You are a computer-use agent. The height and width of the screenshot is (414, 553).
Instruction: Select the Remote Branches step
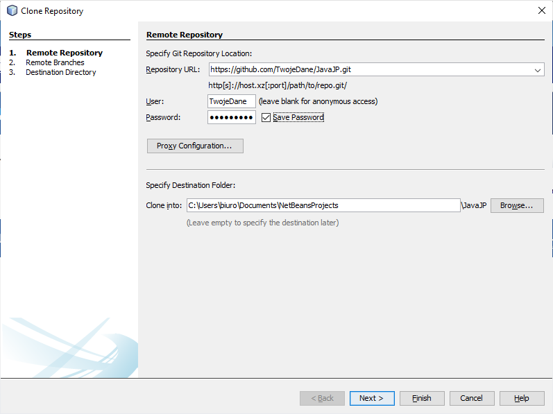55,62
